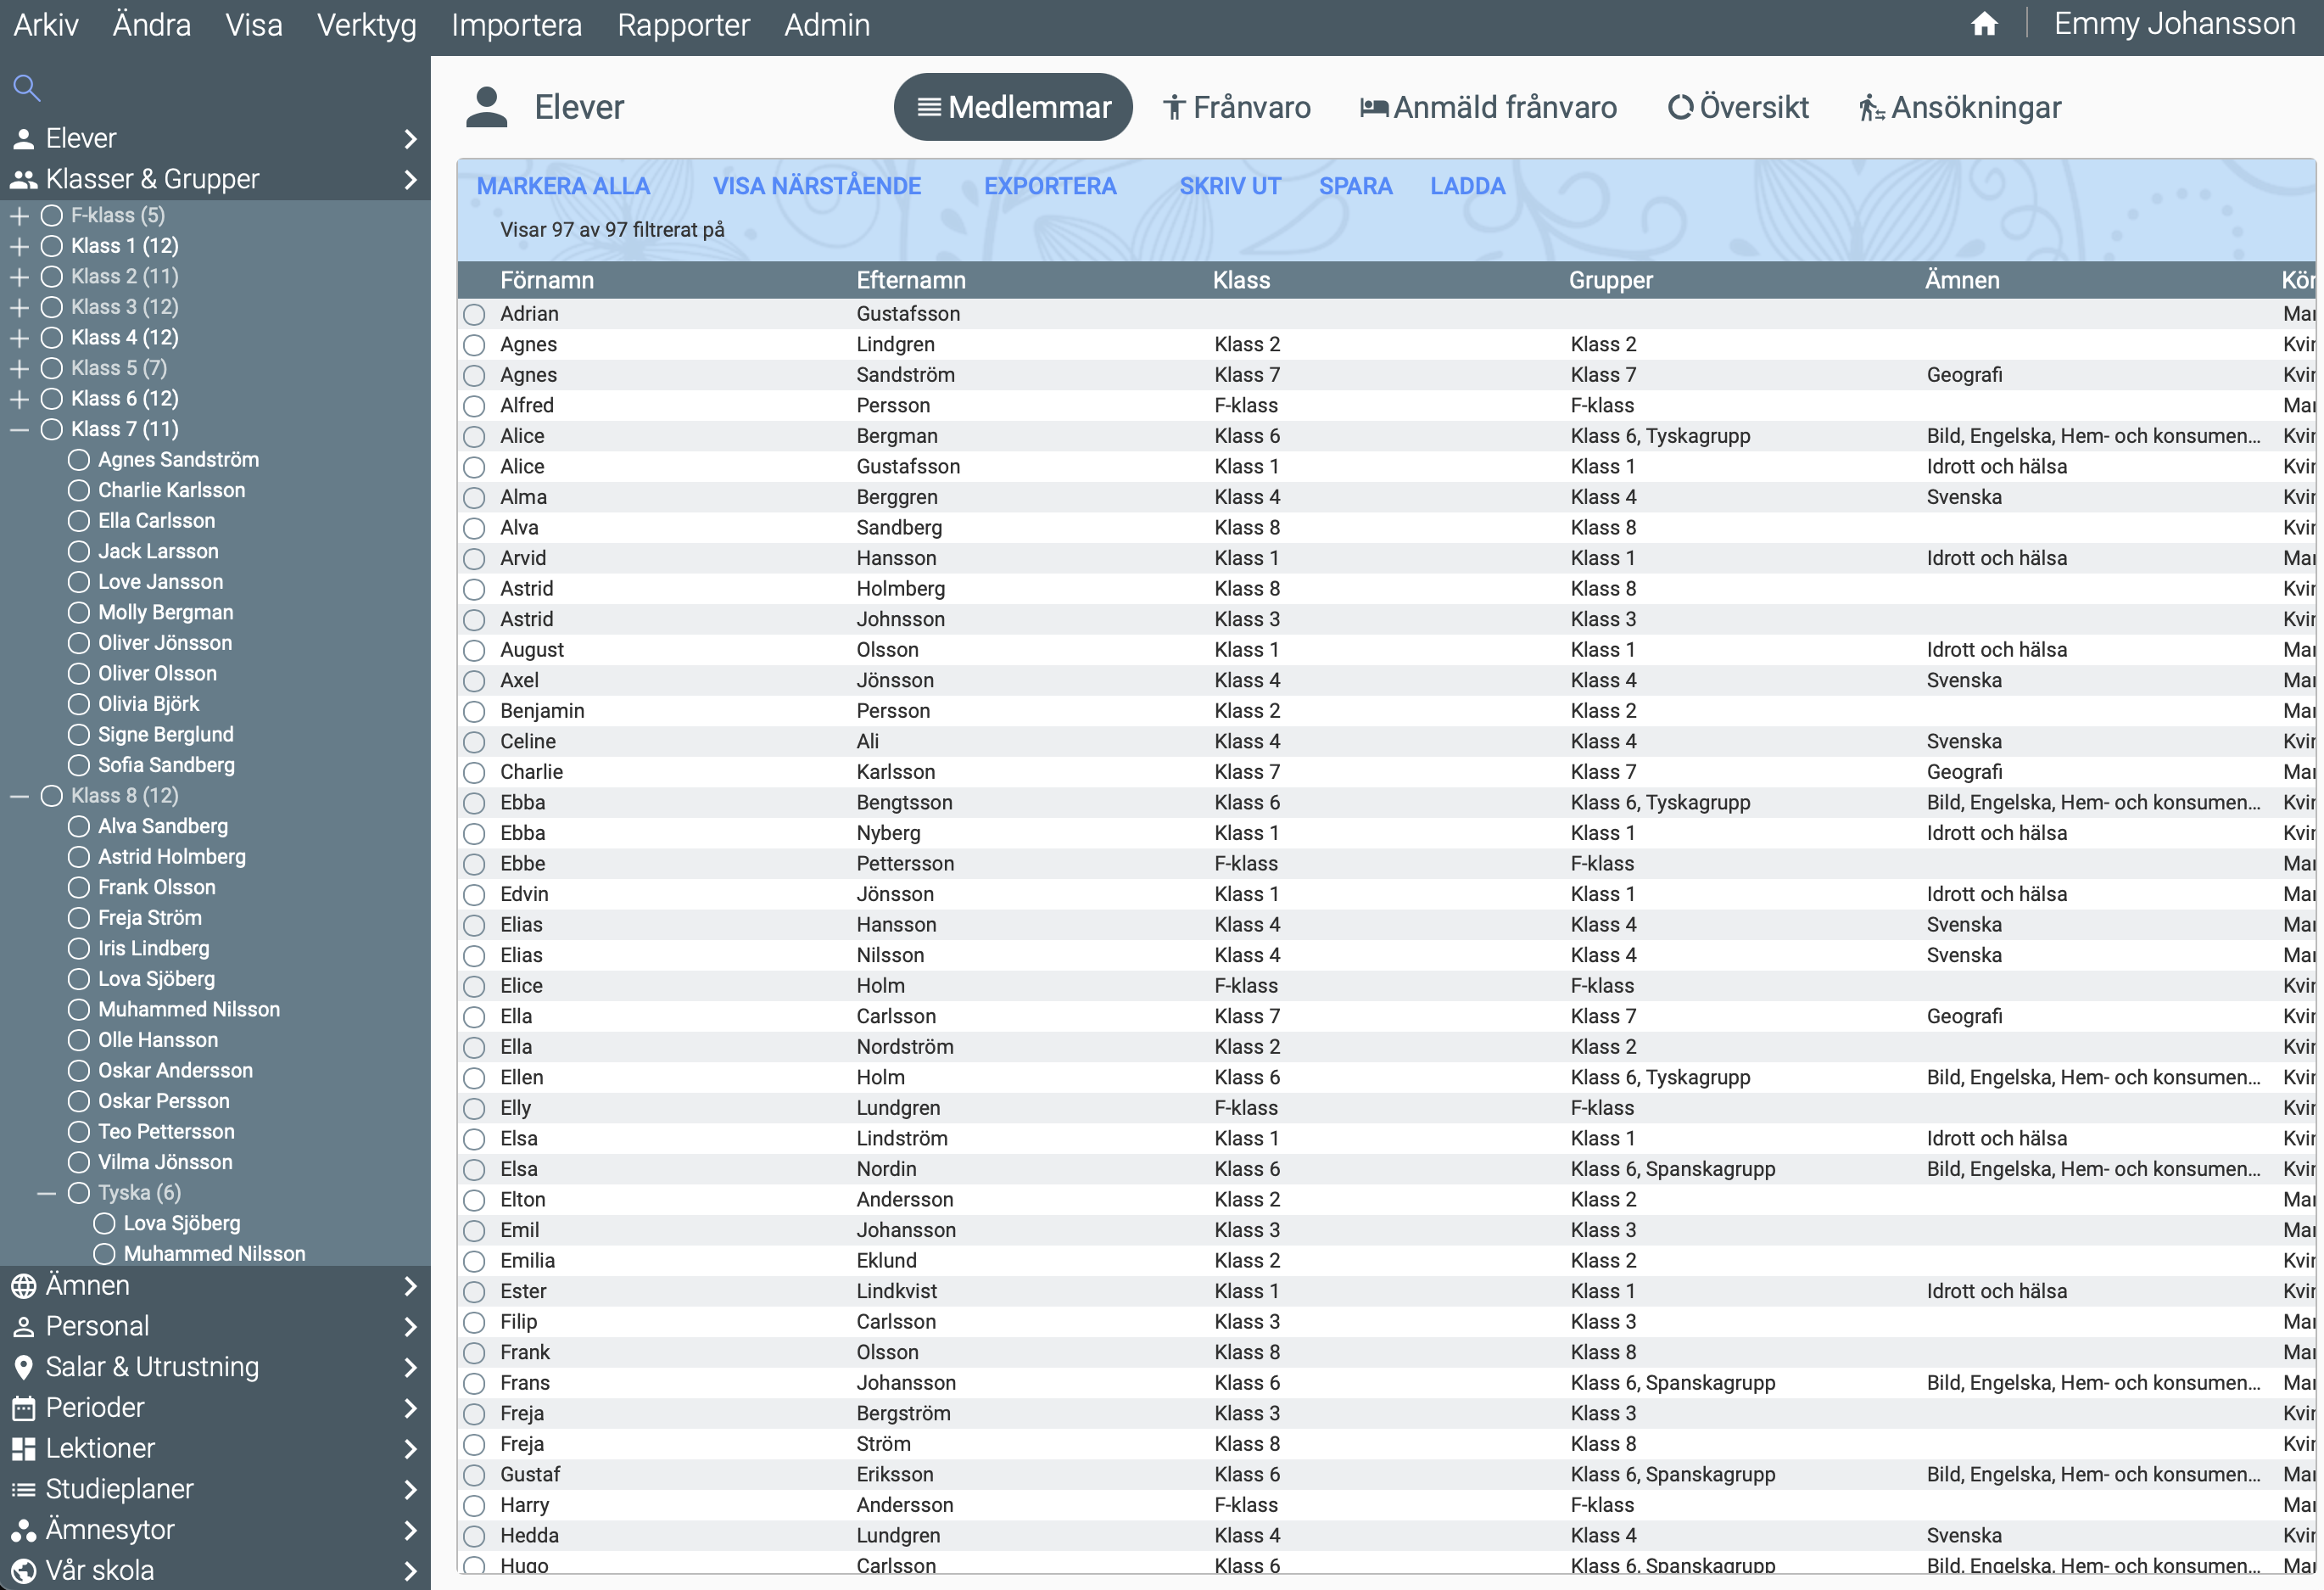
Task: Click the home icon in top bar
Action: point(1984,25)
